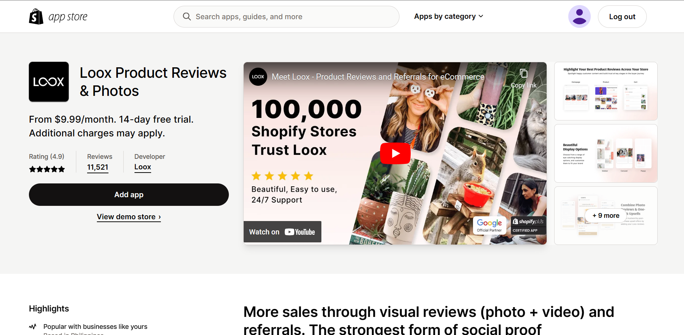The width and height of the screenshot is (684, 335).
Task: Click the app store wordmark text
Action: pos(68,17)
